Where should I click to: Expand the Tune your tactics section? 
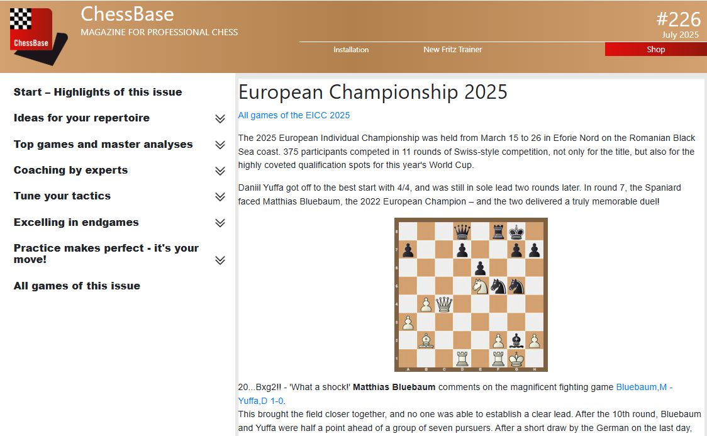[x=220, y=197]
